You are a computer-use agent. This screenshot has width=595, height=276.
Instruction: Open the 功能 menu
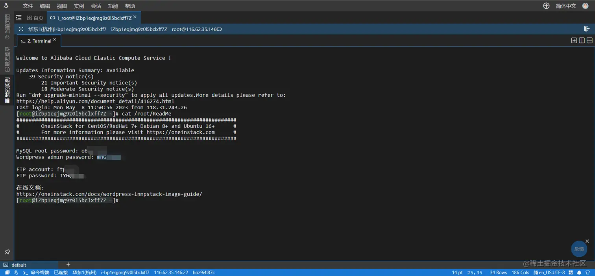click(x=113, y=6)
